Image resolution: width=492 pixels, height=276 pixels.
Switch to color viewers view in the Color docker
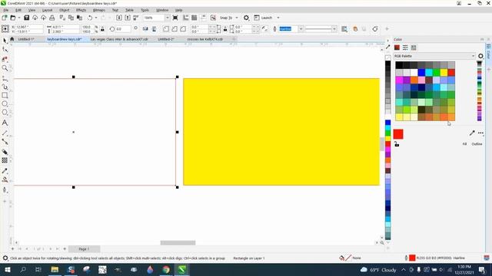[x=397, y=48]
